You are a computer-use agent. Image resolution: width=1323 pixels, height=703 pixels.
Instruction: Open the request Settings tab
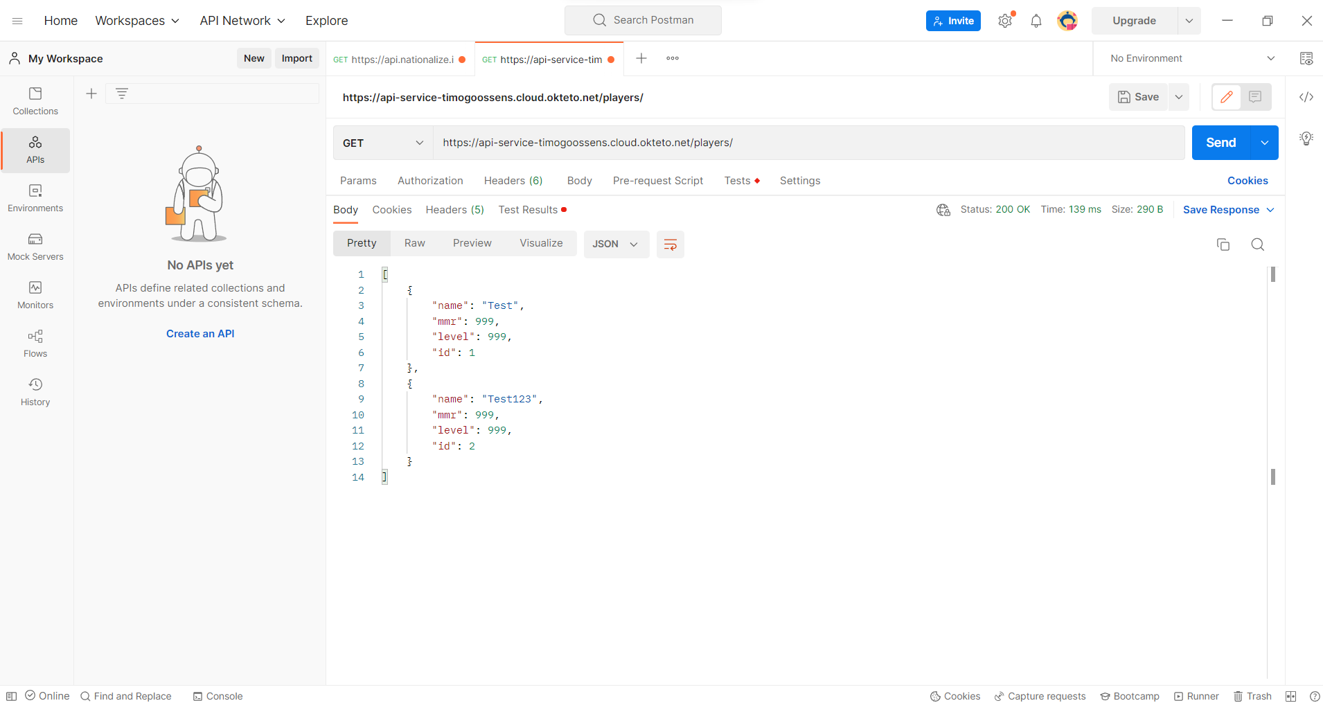(800, 181)
